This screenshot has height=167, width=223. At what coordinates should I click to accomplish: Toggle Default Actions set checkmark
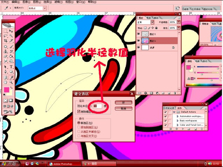tap(165, 112)
